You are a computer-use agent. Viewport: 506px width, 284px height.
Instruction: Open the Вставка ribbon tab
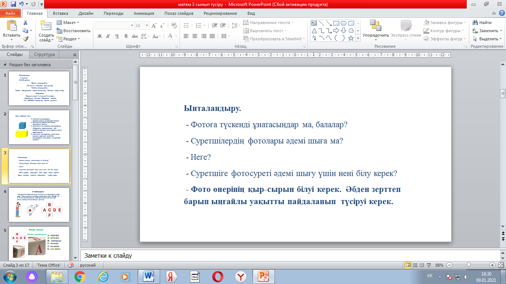60,13
